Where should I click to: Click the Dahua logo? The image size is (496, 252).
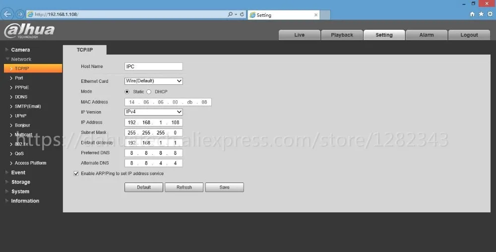(29, 31)
